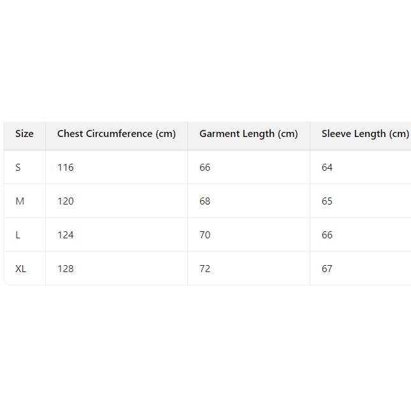Click sleeve length value 66 for size L
This screenshot has height=411, width=411.
point(328,235)
